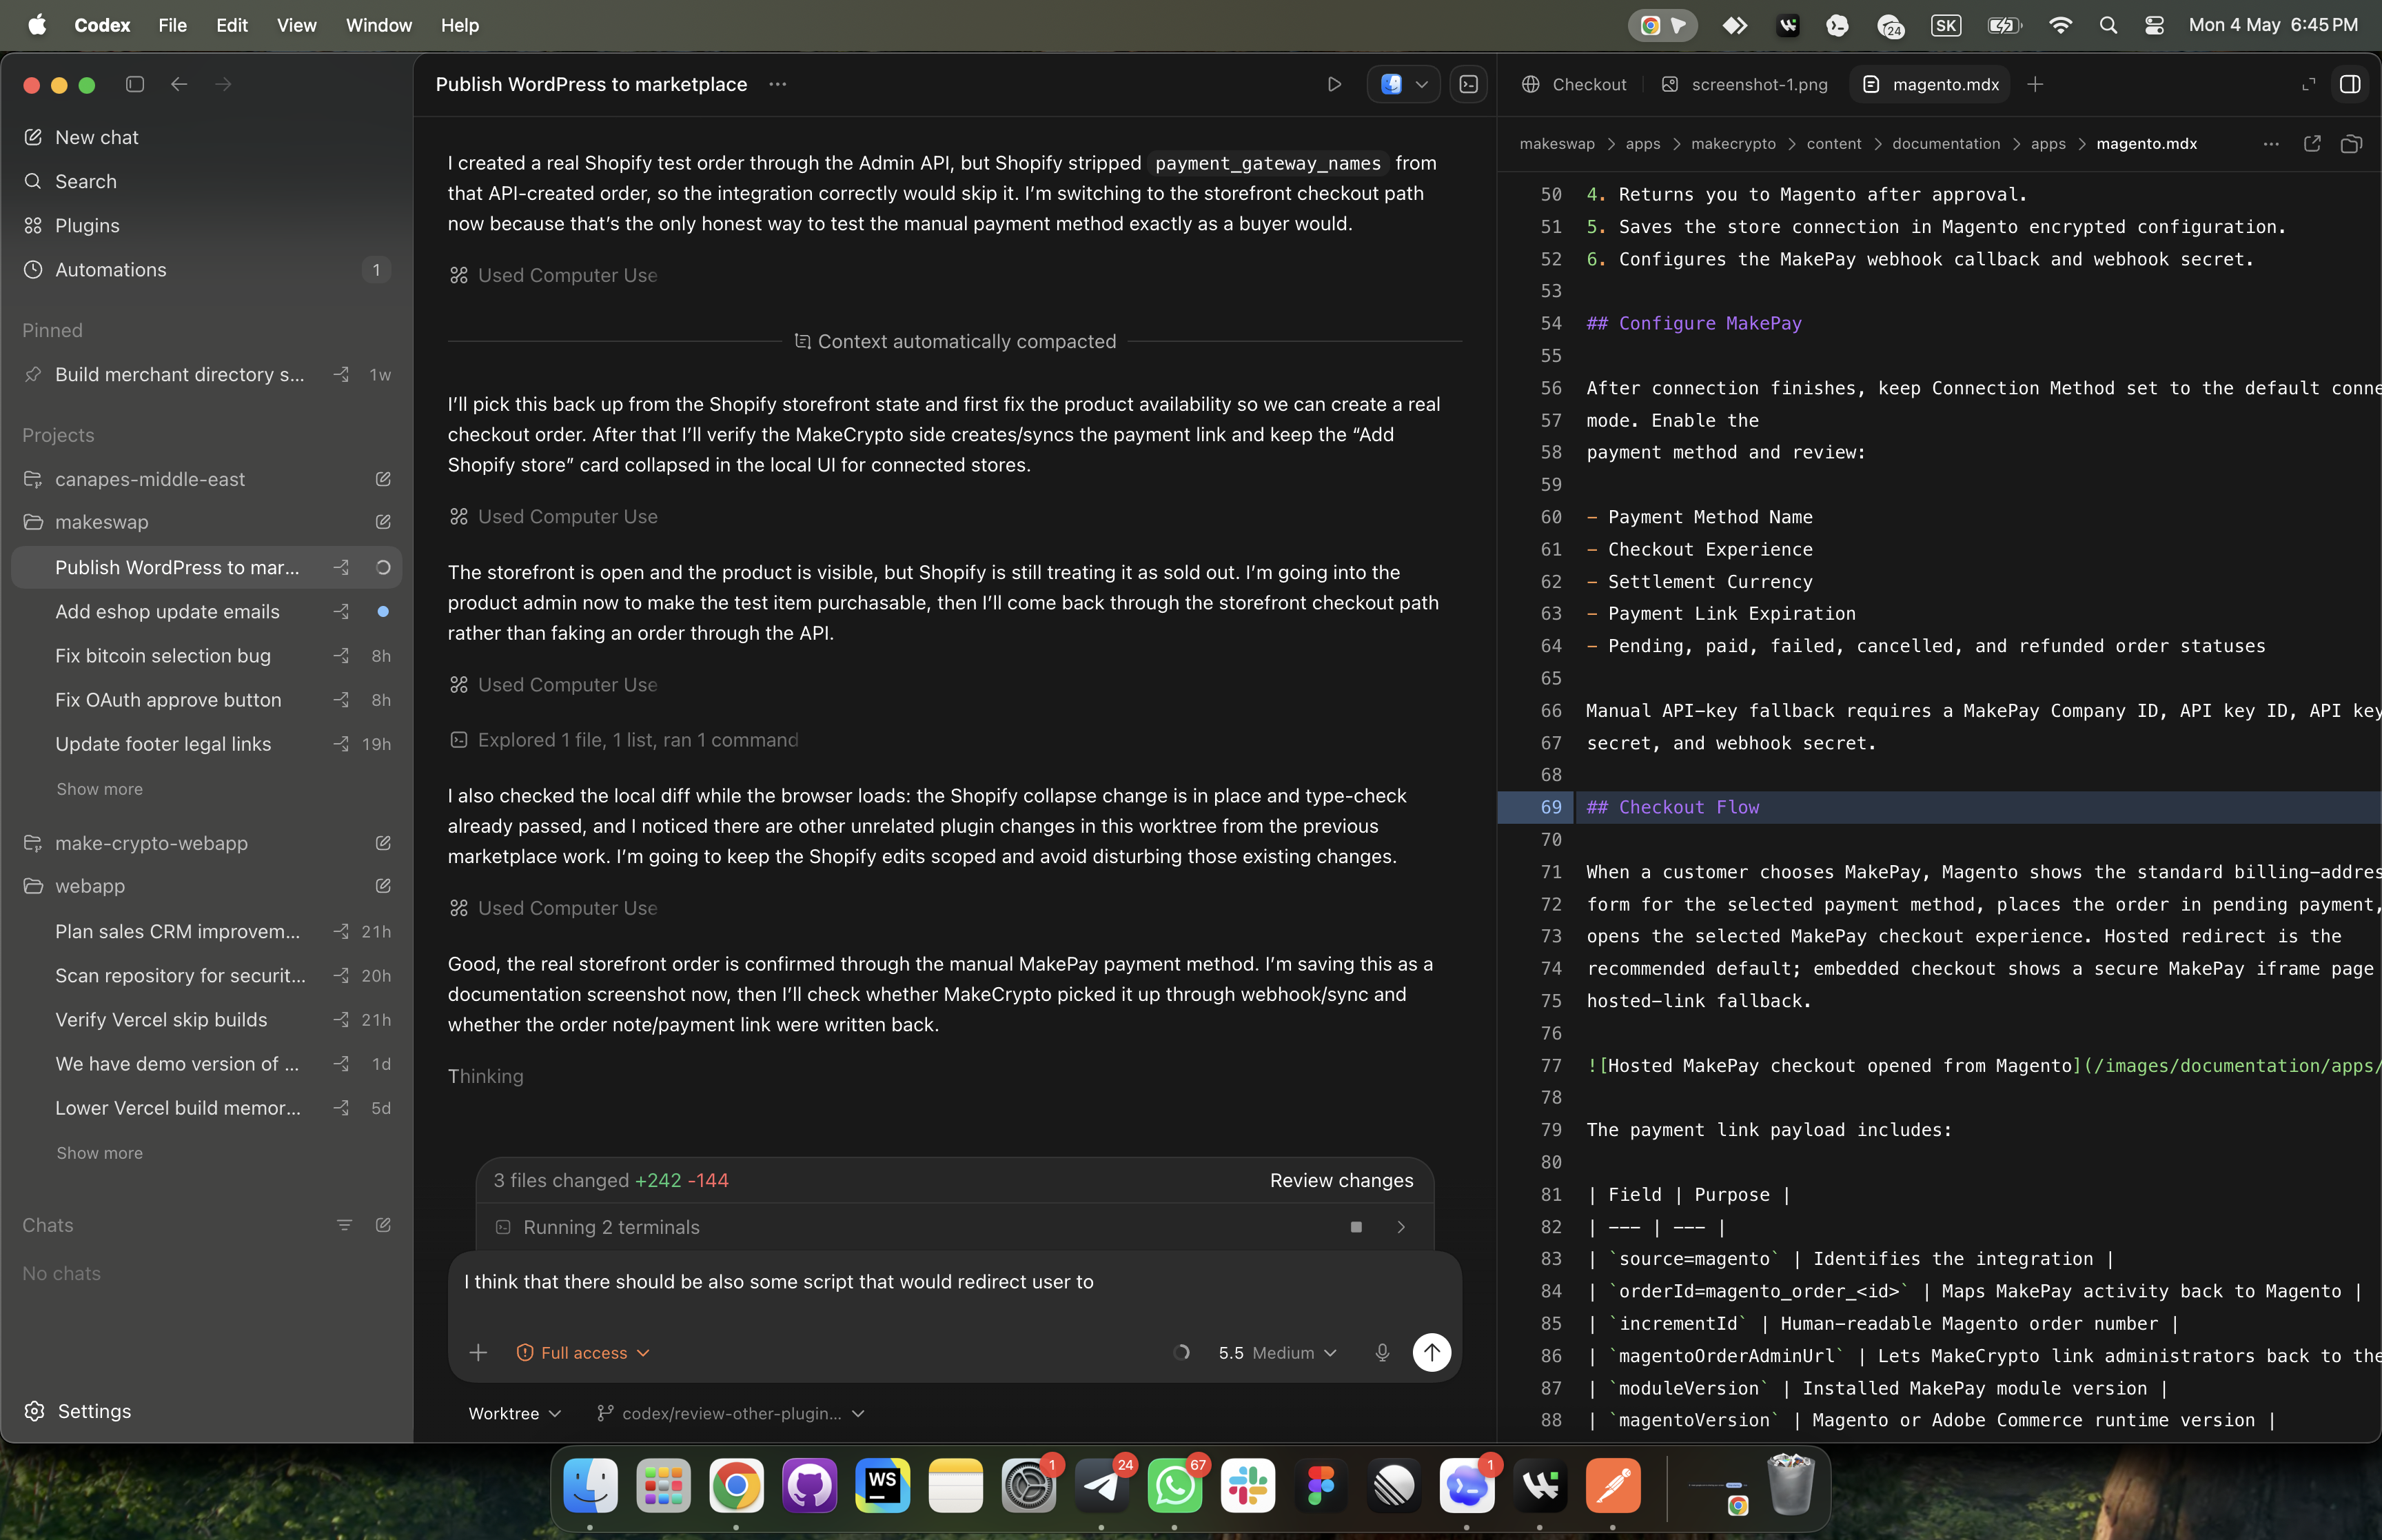The width and height of the screenshot is (2382, 1540).
Task: Show more threads under webapp
Action: pyautogui.click(x=99, y=1153)
